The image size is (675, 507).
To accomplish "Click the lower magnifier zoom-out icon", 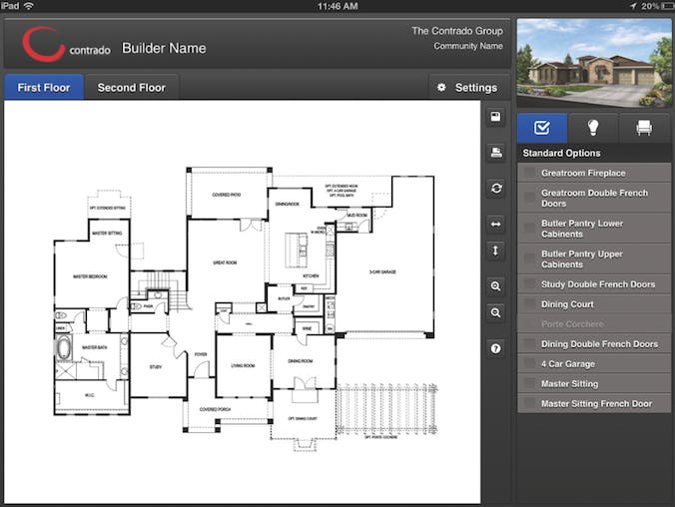I will (495, 312).
